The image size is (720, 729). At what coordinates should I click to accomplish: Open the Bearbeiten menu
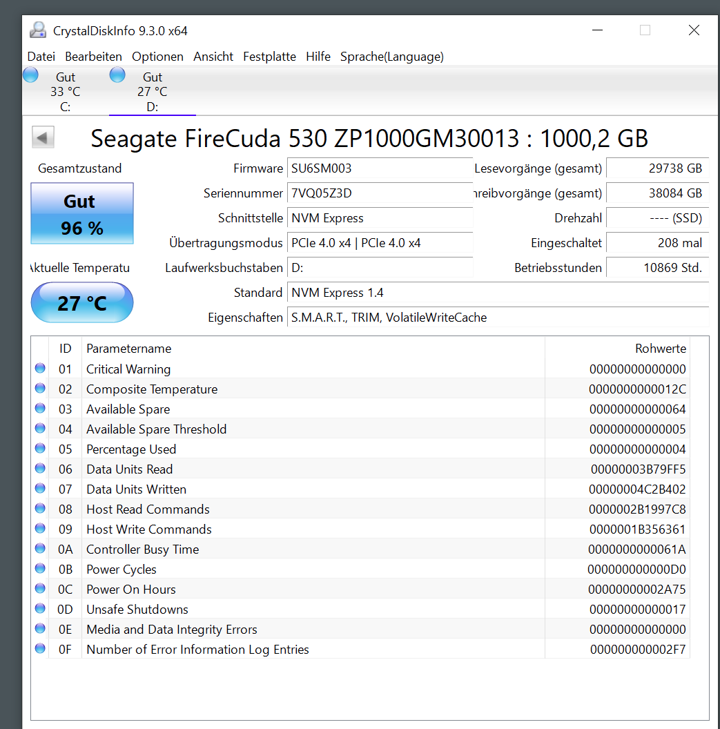point(93,57)
